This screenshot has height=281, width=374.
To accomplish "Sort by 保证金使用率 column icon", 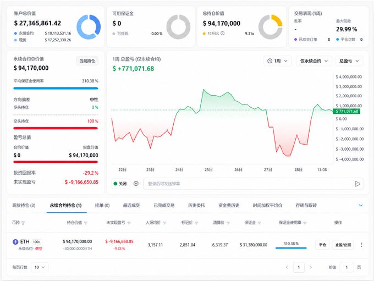I will pos(305,223).
